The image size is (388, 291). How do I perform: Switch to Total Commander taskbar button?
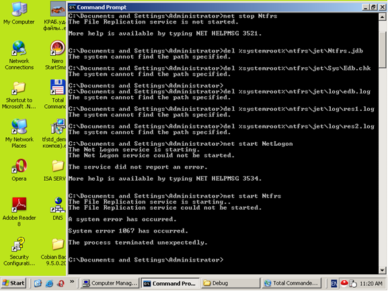point(291,283)
